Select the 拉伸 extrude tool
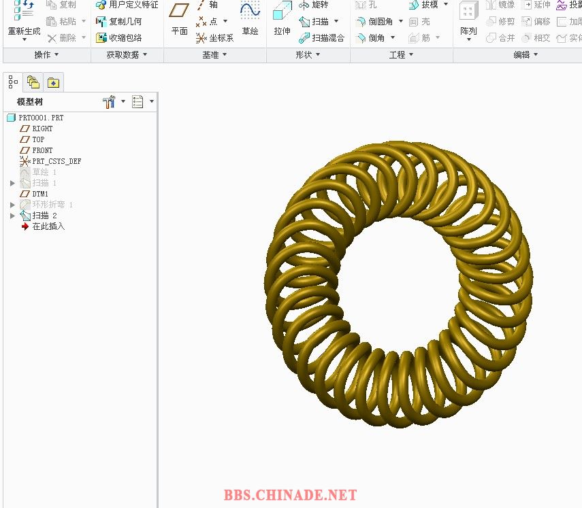Viewport: 582px width, 508px height. [x=282, y=18]
